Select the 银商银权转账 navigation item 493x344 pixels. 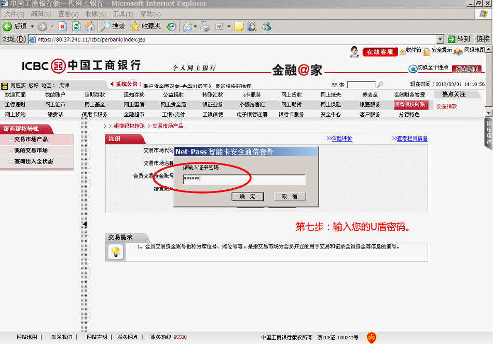tap(410, 105)
